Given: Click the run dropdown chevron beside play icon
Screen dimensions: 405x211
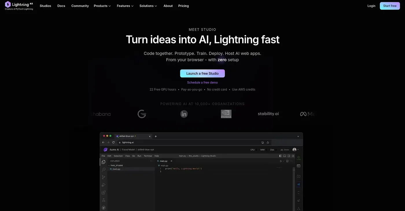Looking at the screenshot, I should point(284,161).
